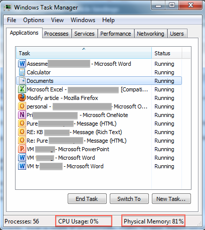Click the New Task... button
The height and width of the screenshot is (230, 205).
click(171, 199)
